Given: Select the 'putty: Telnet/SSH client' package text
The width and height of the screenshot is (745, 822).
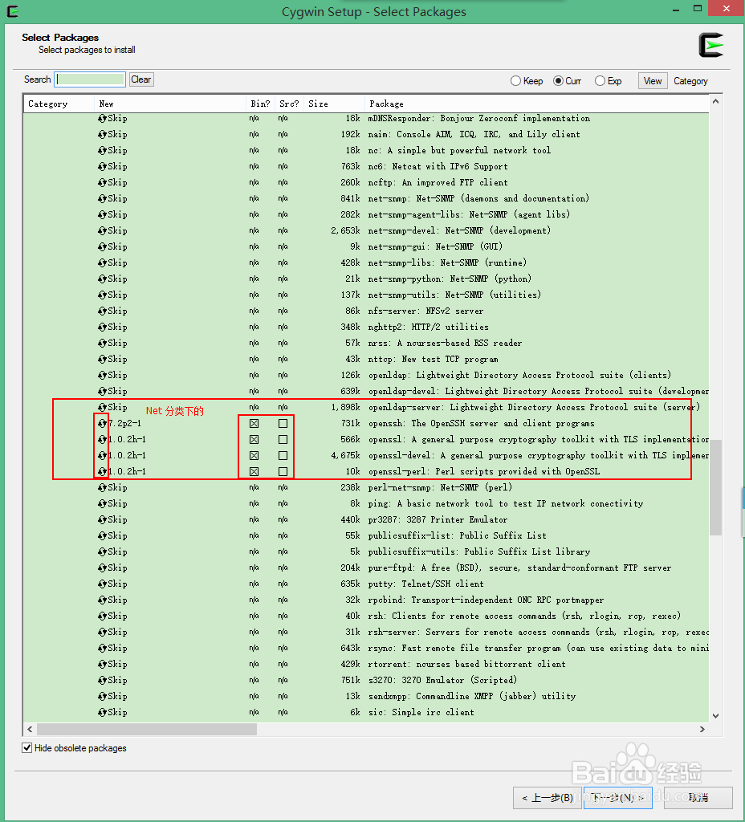Looking at the screenshot, I should [425, 584].
